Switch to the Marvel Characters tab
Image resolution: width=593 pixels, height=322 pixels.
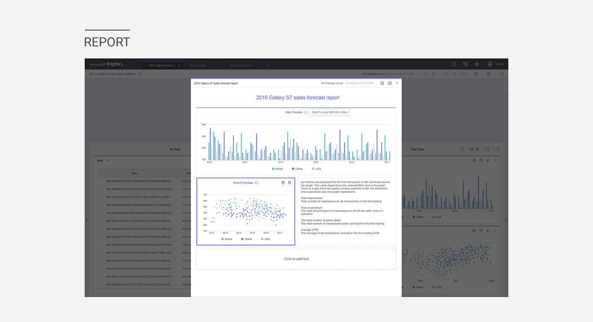pyautogui.click(x=241, y=65)
